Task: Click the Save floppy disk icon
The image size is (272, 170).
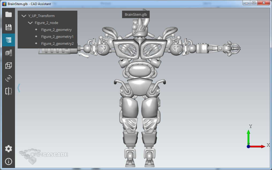Action: pos(9,27)
